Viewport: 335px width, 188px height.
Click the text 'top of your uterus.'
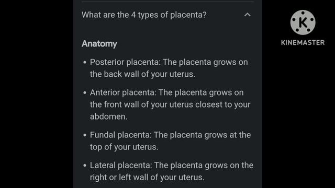pos(124,147)
